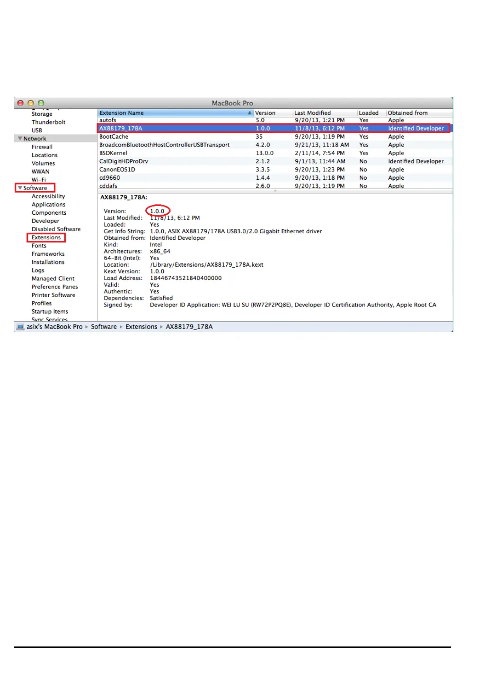Select Startup Items in the sidebar
Screen dimensions: 477x681
[x=50, y=312]
